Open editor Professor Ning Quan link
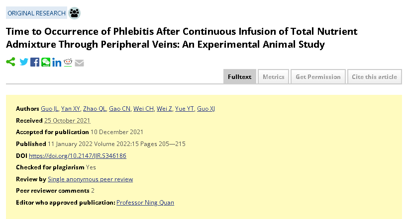The image size is (406, 219). (145, 203)
